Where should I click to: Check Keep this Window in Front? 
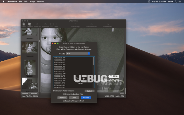[64, 101]
